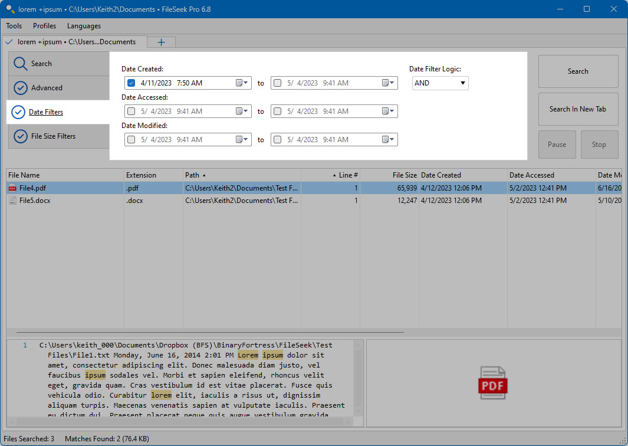This screenshot has width=628, height=446.
Task: Sort results by Date Accessed column
Action: click(551, 175)
